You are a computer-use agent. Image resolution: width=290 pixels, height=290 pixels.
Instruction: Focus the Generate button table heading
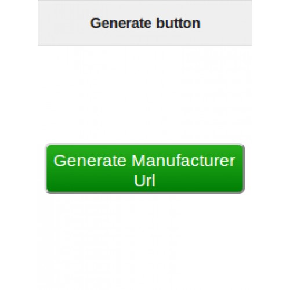click(145, 23)
